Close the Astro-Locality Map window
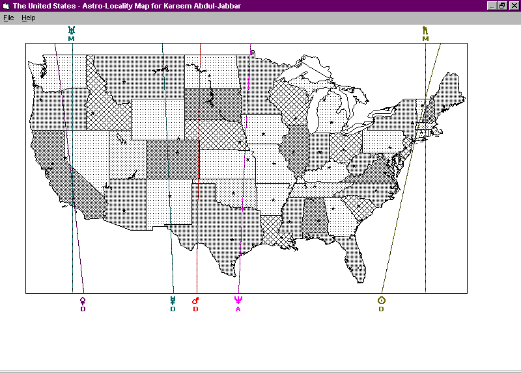The height and width of the screenshot is (373, 521). (514, 5)
